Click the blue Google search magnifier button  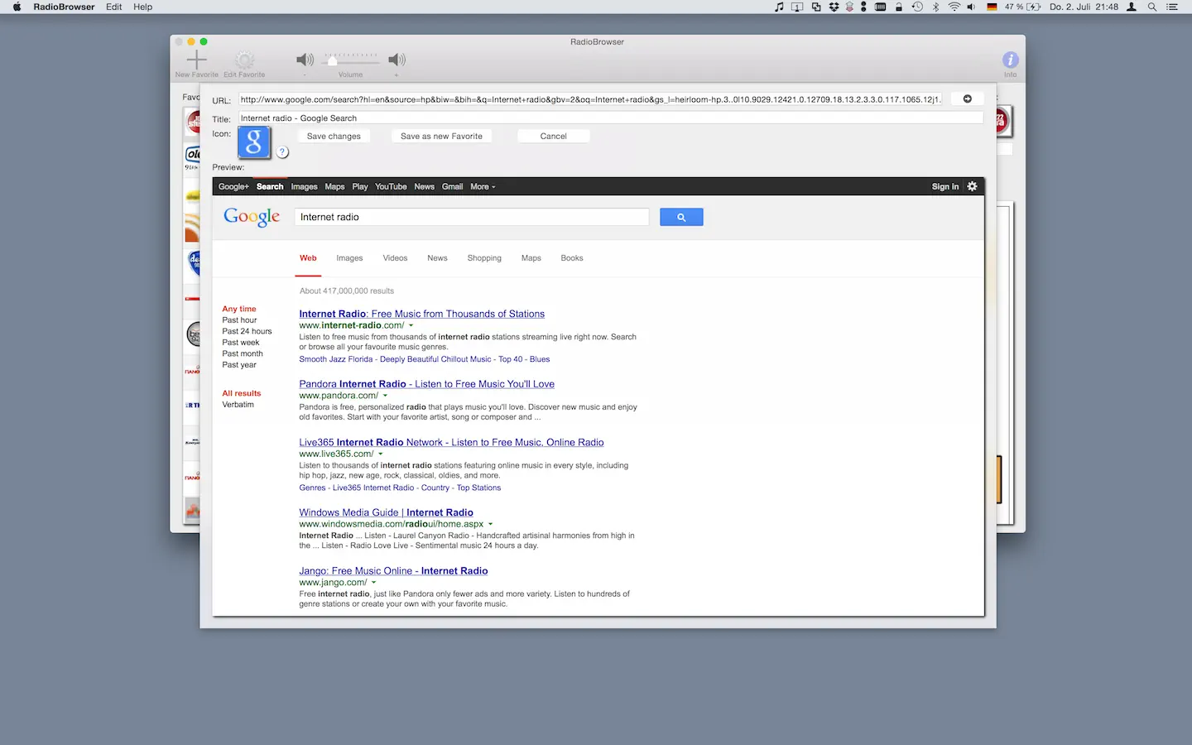[681, 217]
